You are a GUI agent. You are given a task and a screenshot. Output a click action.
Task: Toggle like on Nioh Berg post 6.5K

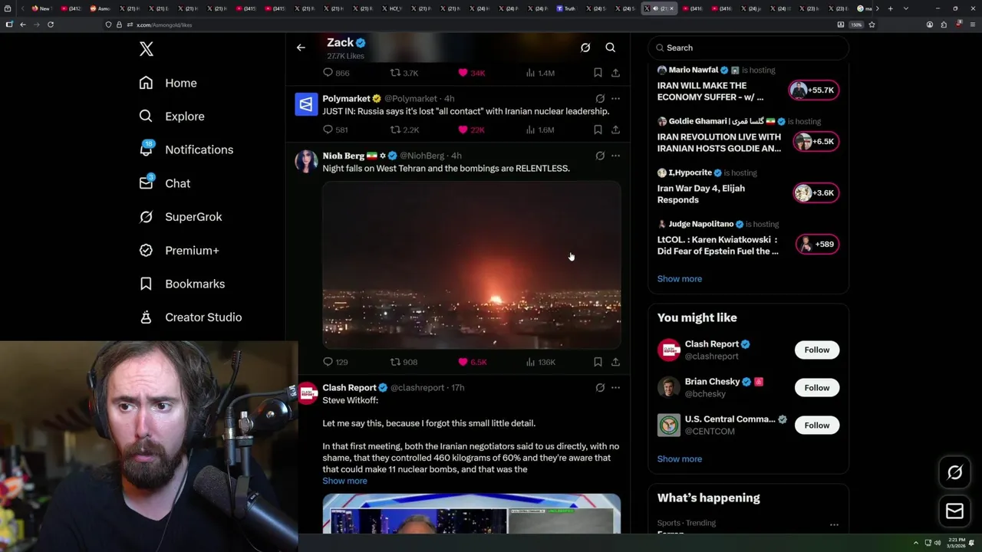463,362
